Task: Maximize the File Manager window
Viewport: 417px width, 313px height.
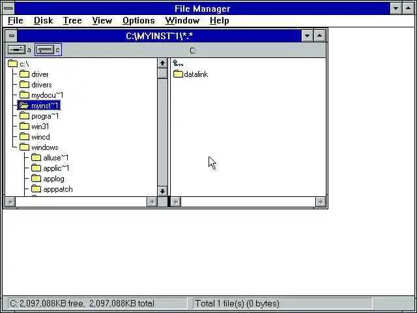Action: click(409, 8)
